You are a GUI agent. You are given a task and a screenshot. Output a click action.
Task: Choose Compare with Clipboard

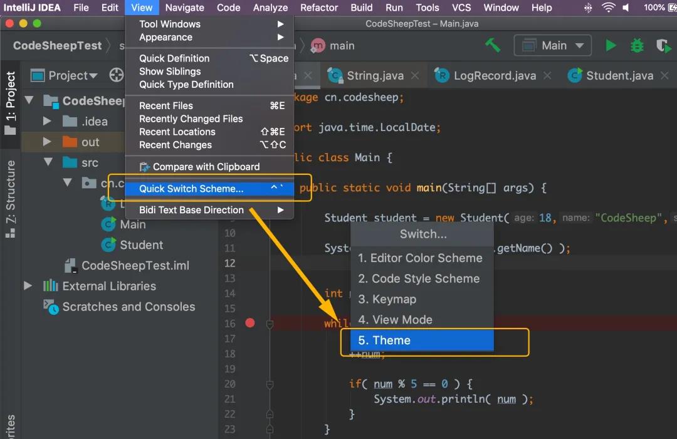(209, 167)
